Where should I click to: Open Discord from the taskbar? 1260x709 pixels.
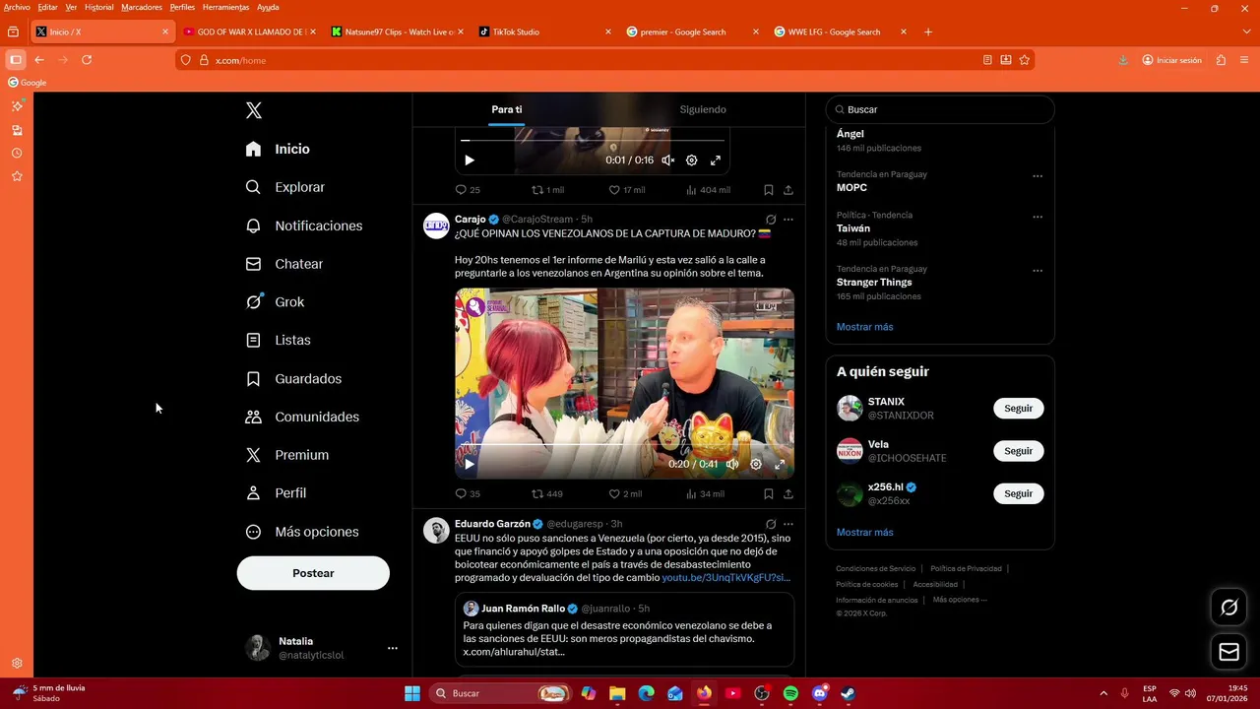819,693
